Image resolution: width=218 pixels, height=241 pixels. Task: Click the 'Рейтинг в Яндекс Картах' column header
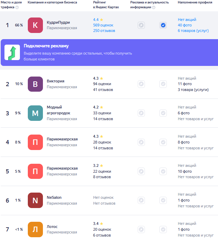click(x=106, y=5)
